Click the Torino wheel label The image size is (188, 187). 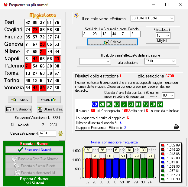coord(12,80)
